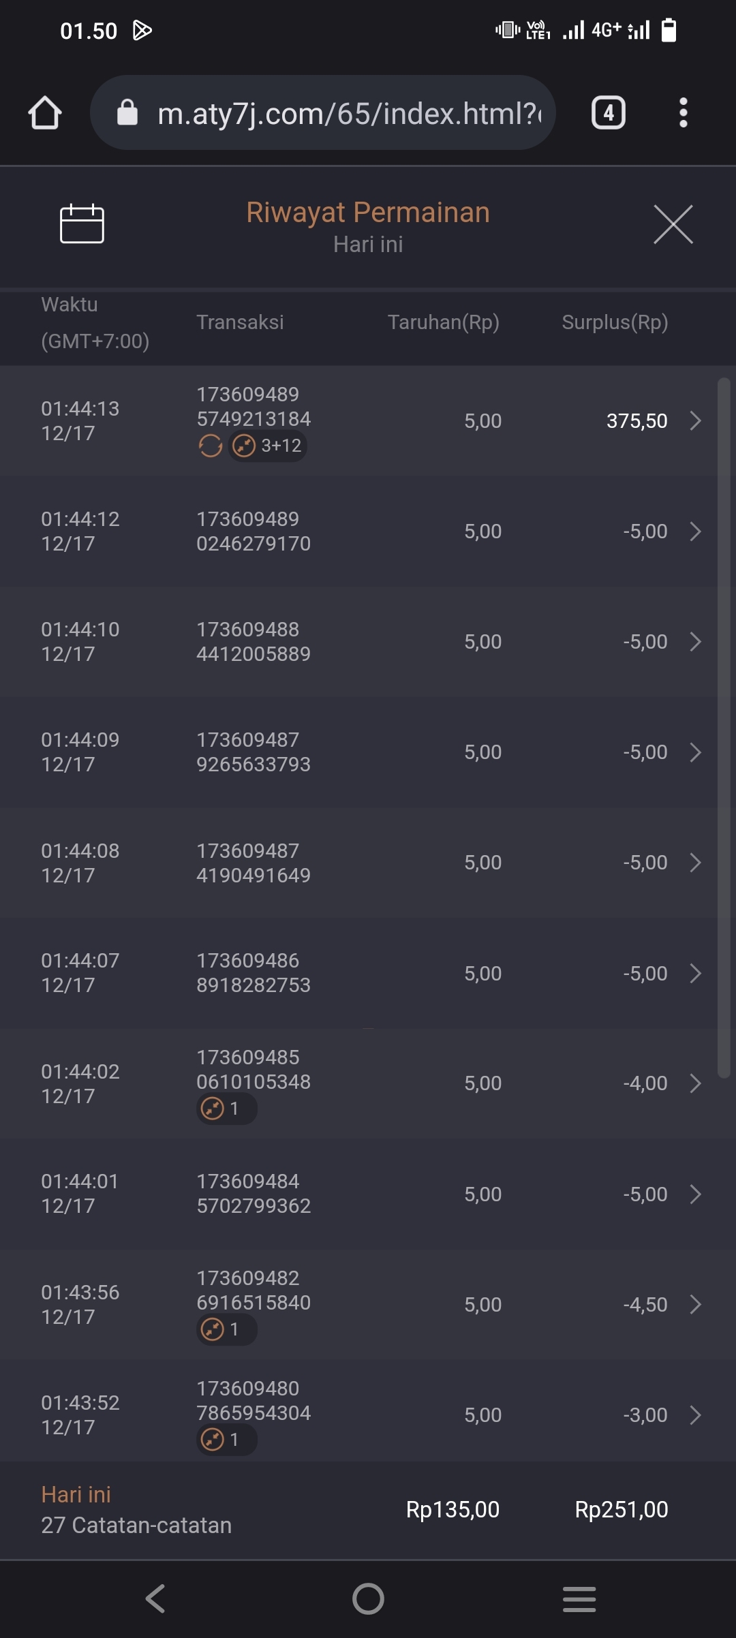Viewport: 736px width, 1638px height.
Task: Expand the 01:44:12 transaction row chevron
Action: click(695, 531)
